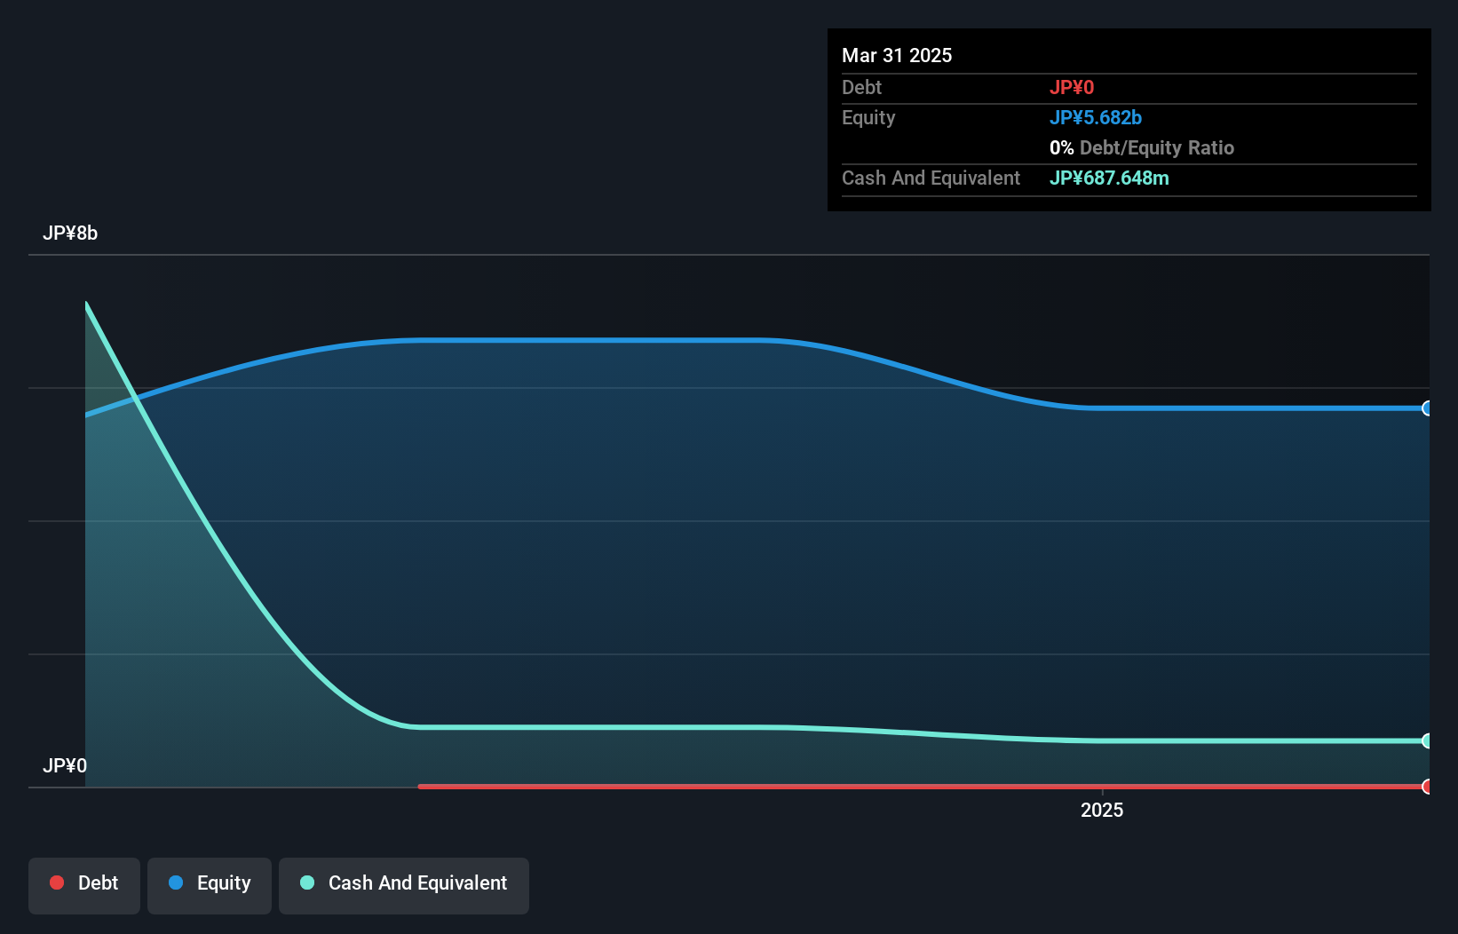Viewport: 1458px width, 934px height.
Task: Click the 2025 x-axis label
Action: 1102,810
